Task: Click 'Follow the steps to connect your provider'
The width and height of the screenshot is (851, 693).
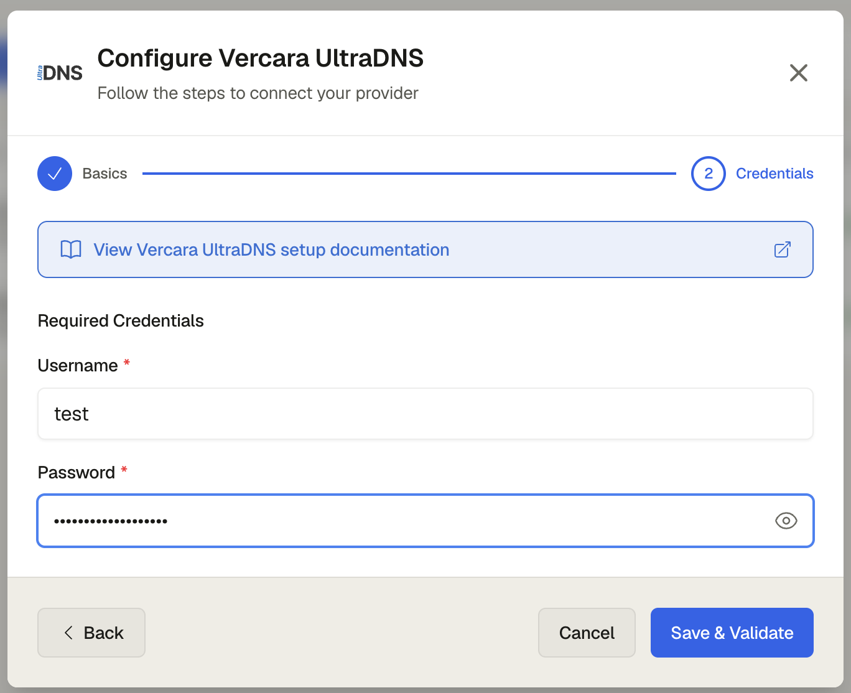Action: pos(258,93)
